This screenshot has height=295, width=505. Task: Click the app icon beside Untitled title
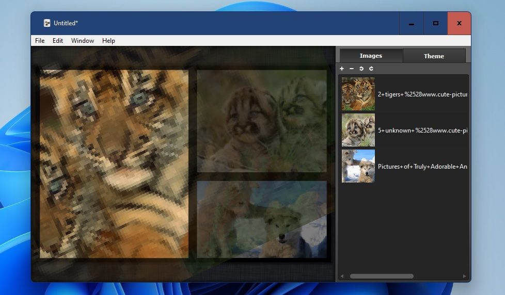(x=47, y=23)
